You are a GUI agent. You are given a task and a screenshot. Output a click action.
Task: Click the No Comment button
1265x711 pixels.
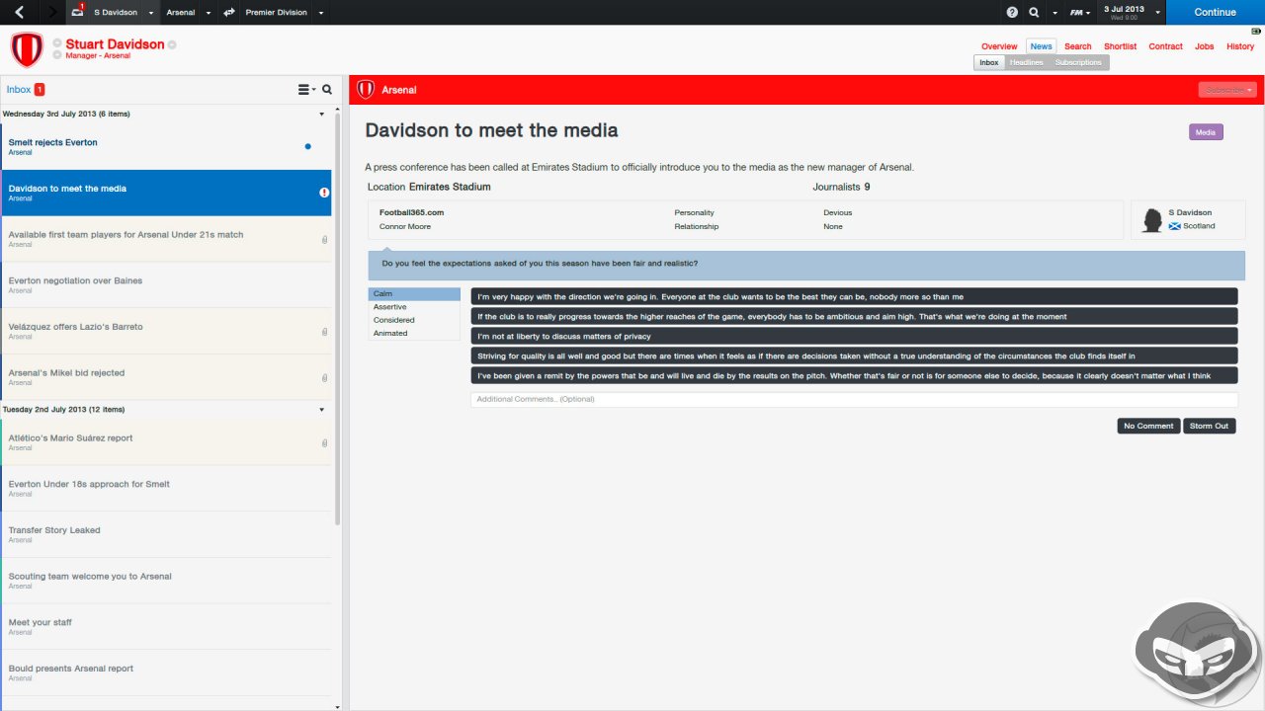click(x=1148, y=426)
